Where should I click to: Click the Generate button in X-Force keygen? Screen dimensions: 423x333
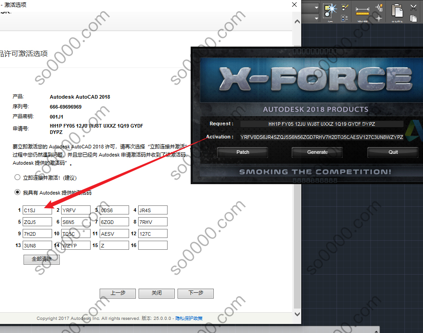(317, 152)
